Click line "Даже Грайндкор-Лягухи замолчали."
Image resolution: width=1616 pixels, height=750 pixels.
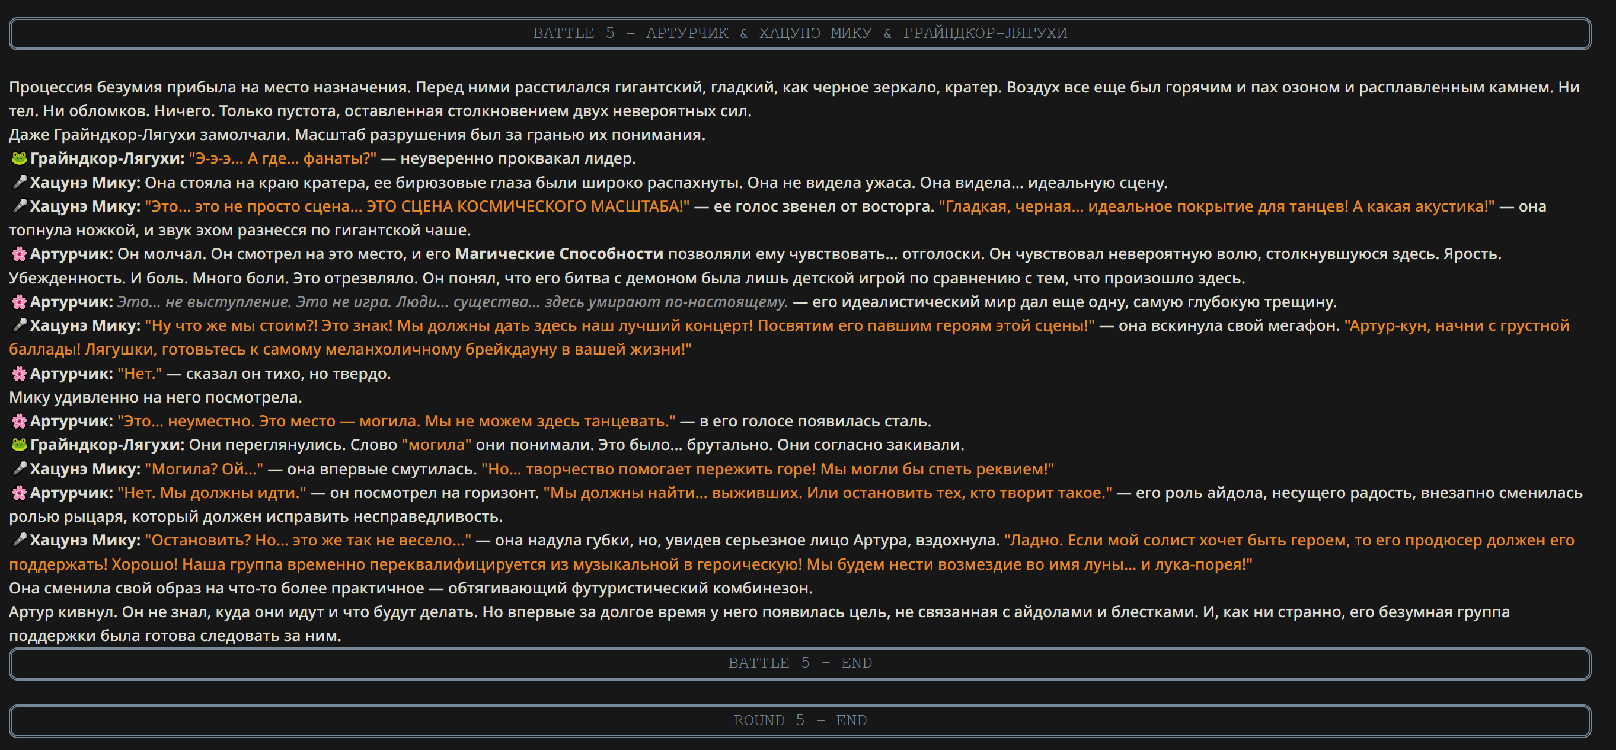tap(149, 135)
